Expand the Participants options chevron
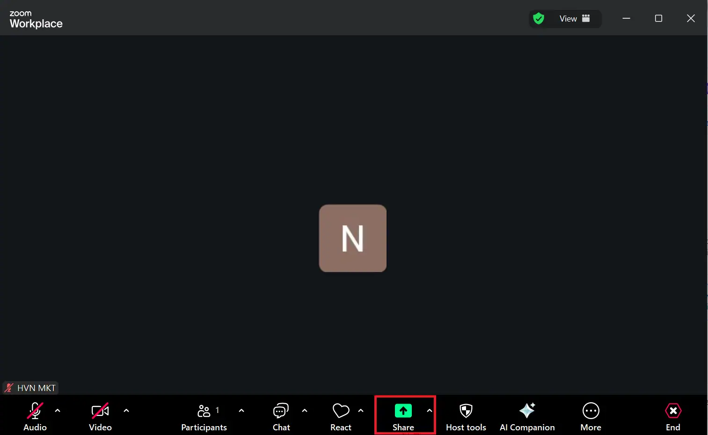 coord(241,411)
